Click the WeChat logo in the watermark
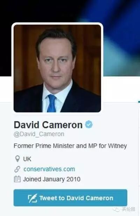140x216 pixels. coord(116,209)
